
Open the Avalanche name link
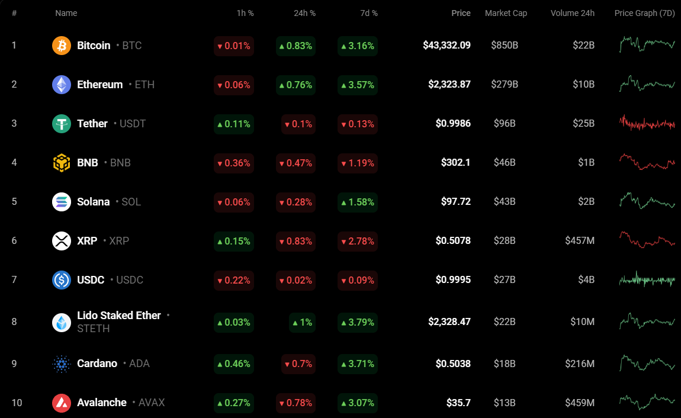(102, 403)
